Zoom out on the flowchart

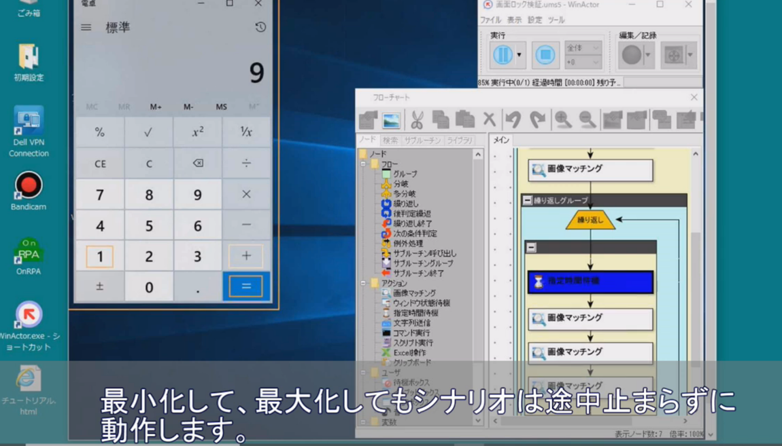(588, 120)
